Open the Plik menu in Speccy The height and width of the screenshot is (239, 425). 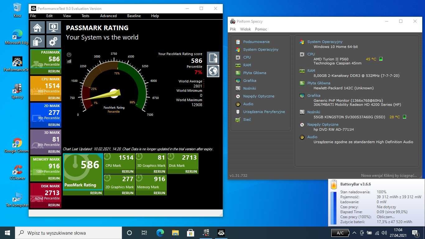(x=233, y=29)
